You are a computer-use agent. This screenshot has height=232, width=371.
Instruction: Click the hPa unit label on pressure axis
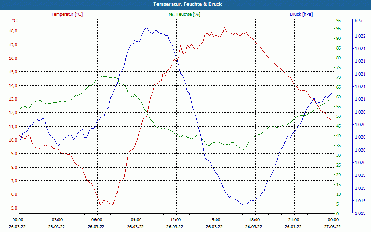point(358,21)
